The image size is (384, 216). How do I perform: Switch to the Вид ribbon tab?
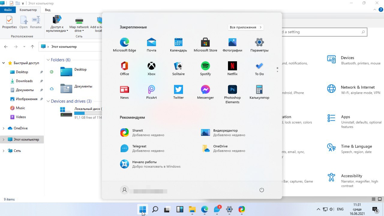click(48, 10)
